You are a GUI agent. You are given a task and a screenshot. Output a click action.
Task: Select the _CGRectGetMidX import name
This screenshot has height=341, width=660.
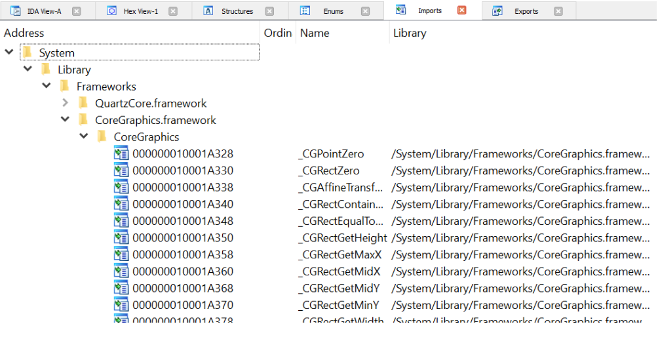[x=340, y=271]
